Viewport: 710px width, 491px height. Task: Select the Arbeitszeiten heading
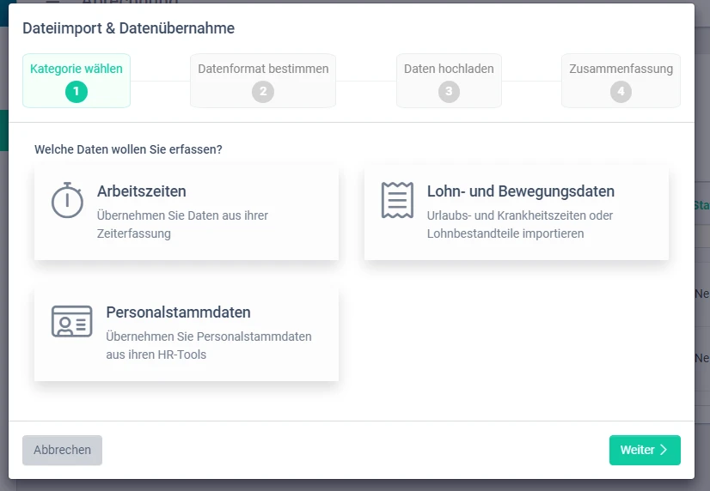(x=142, y=191)
